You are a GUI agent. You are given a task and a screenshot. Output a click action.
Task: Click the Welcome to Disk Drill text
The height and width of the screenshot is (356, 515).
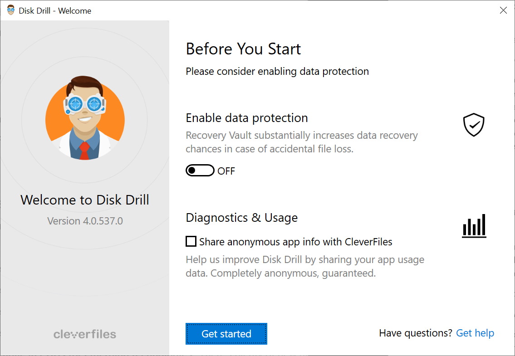click(x=85, y=200)
